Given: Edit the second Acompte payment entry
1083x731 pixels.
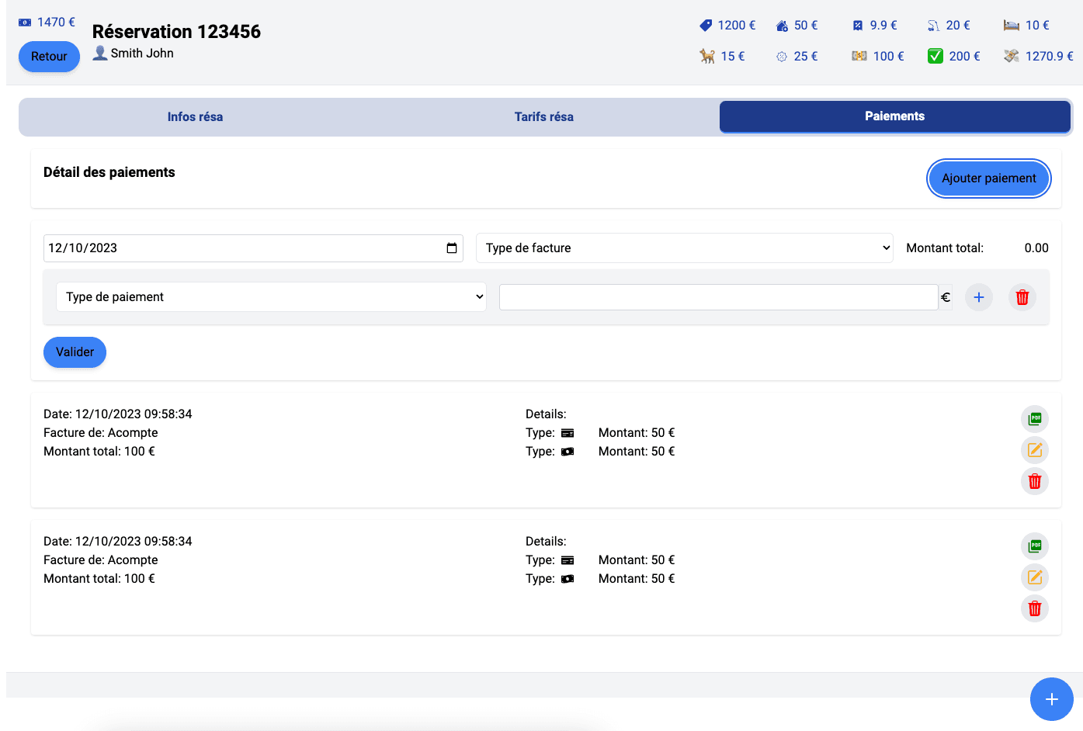Looking at the screenshot, I should click(1035, 577).
